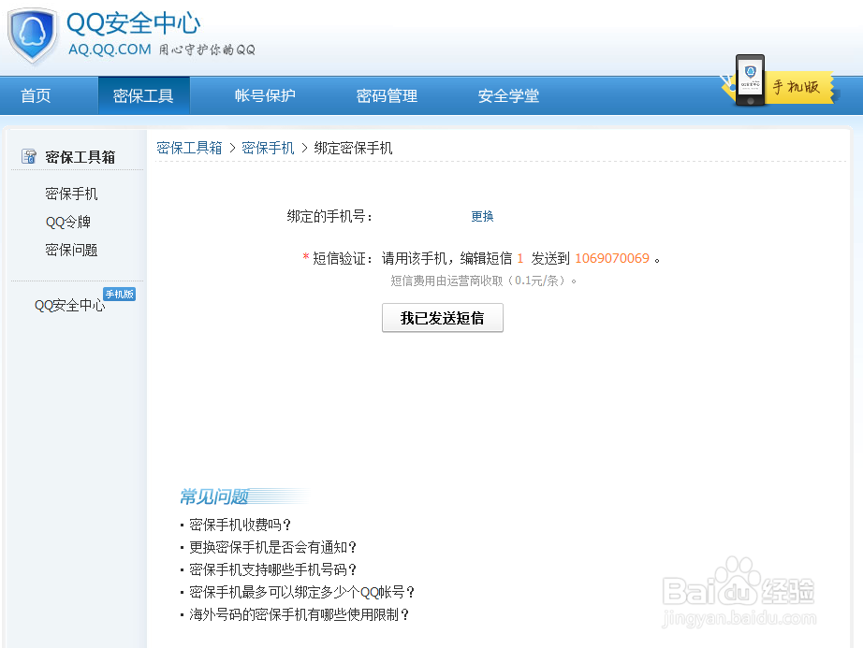Open the 密码管理 tab
The image size is (863, 648).
(x=386, y=95)
